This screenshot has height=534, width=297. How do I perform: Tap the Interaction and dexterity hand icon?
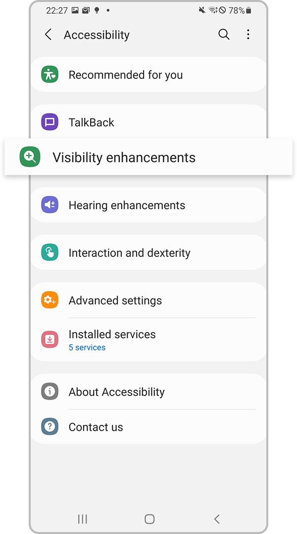coord(49,253)
